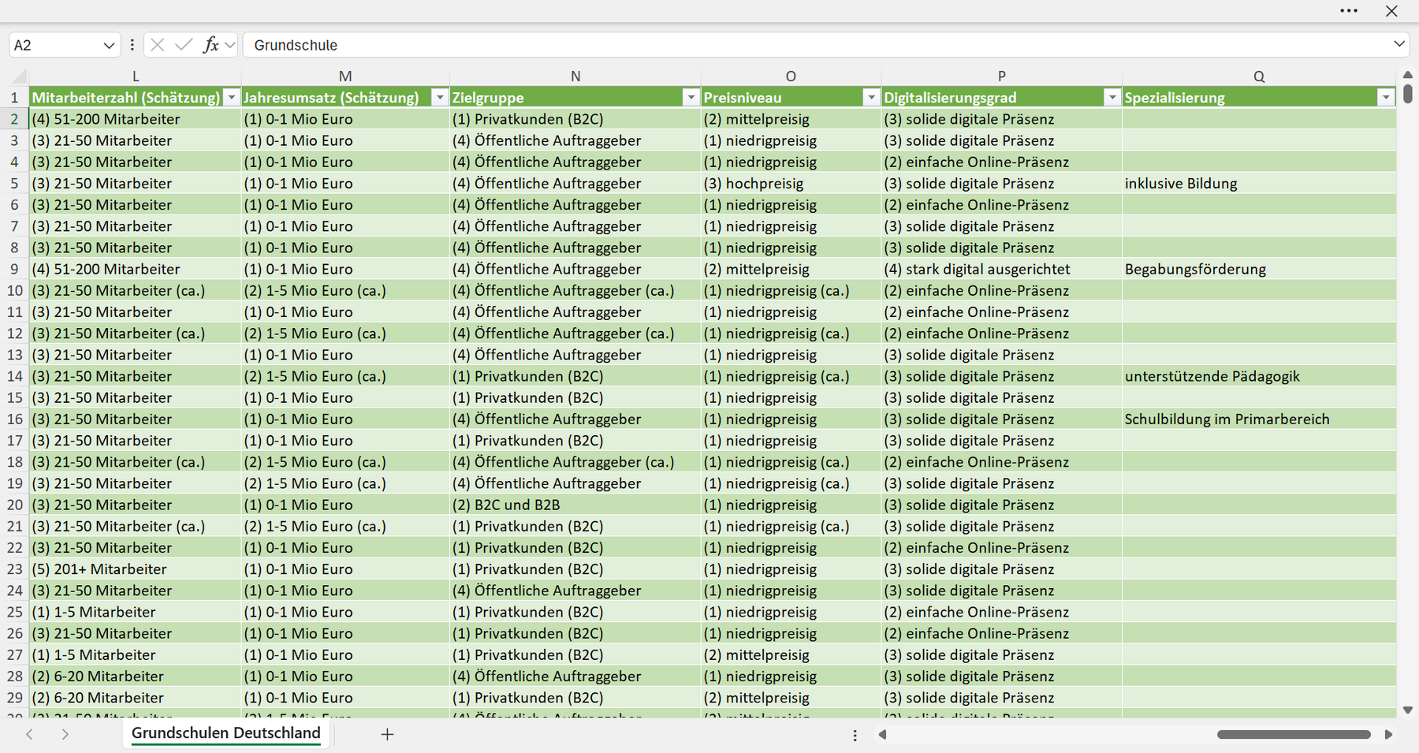The width and height of the screenshot is (1419, 753).
Task: Open Preisniveau column filter dropdown
Action: click(871, 98)
